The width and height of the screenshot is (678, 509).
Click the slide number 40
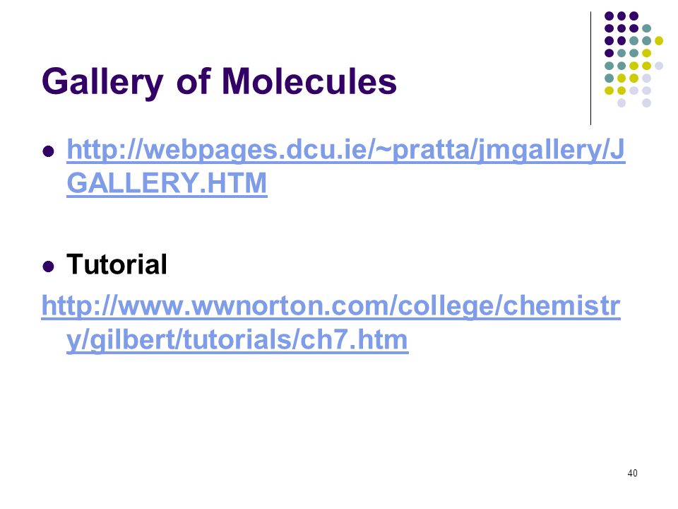631,473
